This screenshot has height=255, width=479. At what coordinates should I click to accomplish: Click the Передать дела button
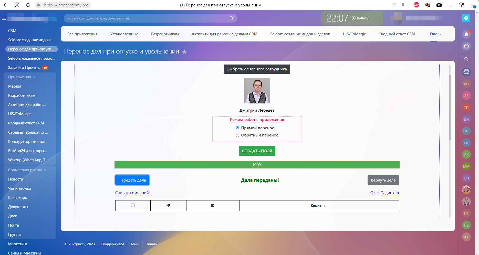click(132, 180)
